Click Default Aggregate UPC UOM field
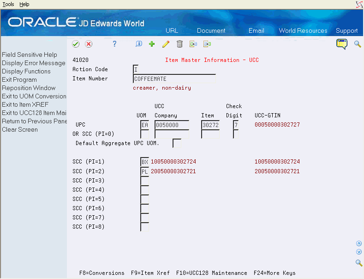364x279 pixels. [x=177, y=144]
